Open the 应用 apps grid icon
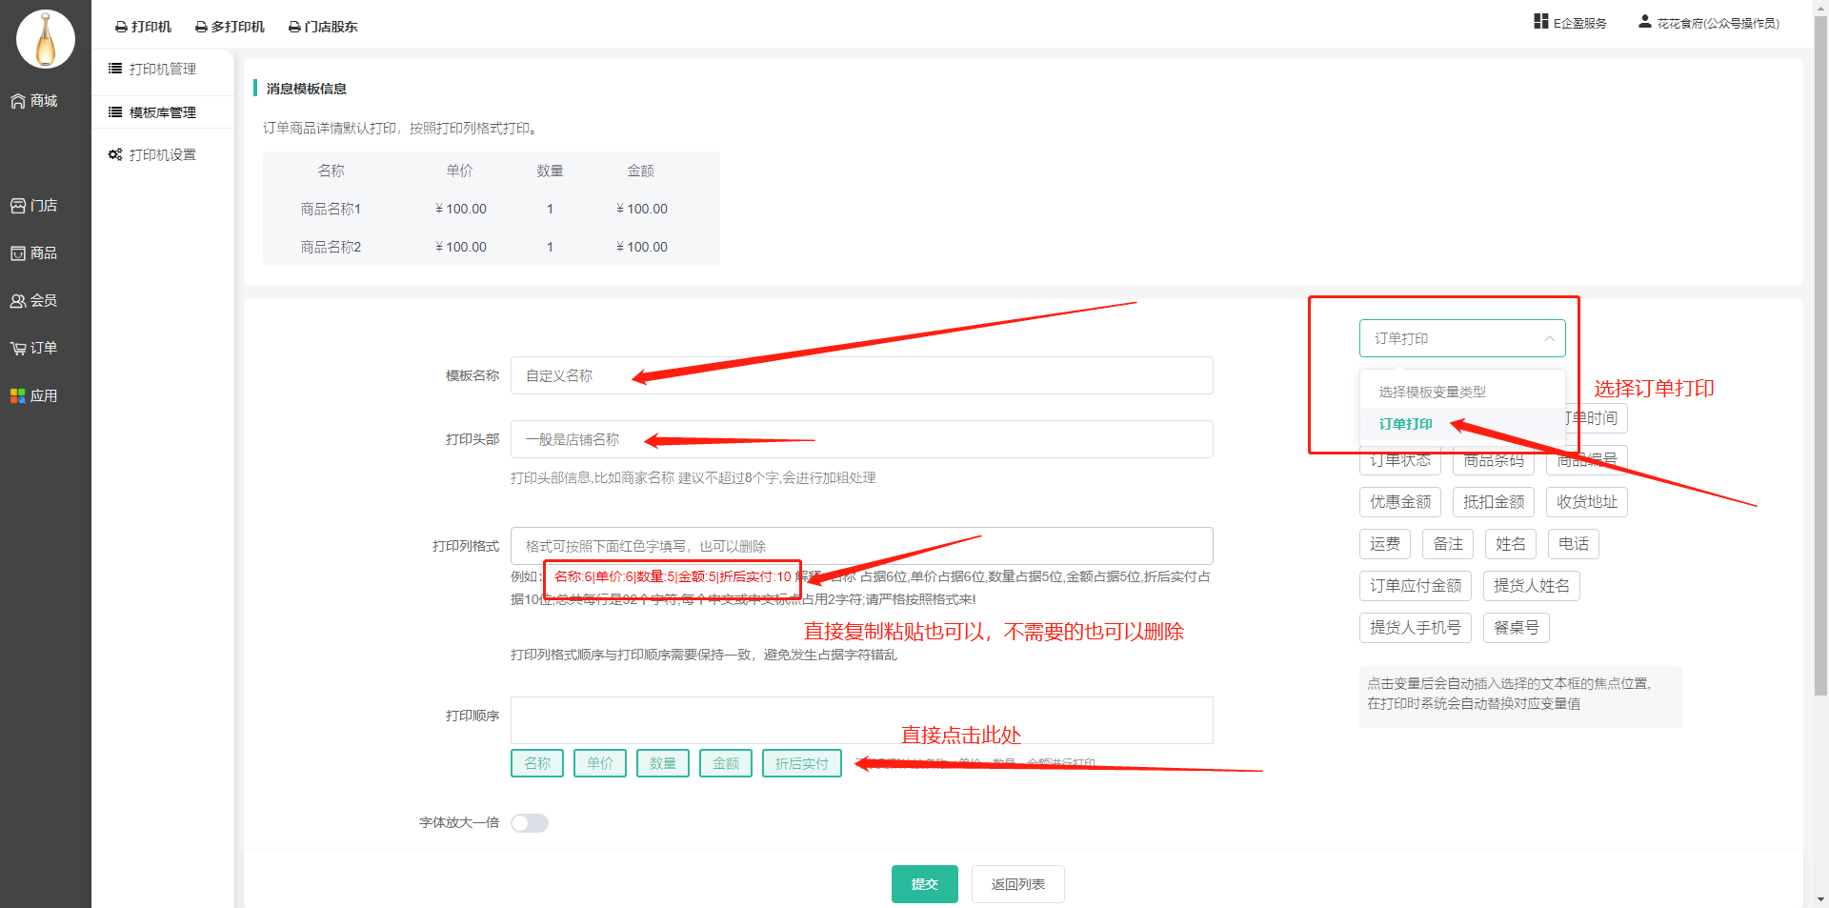 (18, 396)
